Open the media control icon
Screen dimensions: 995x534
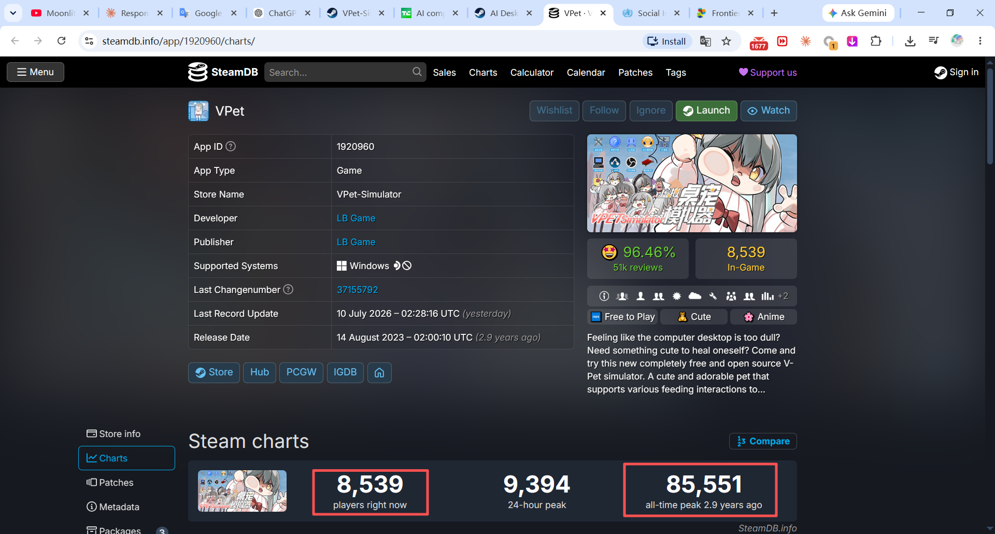[x=934, y=41]
